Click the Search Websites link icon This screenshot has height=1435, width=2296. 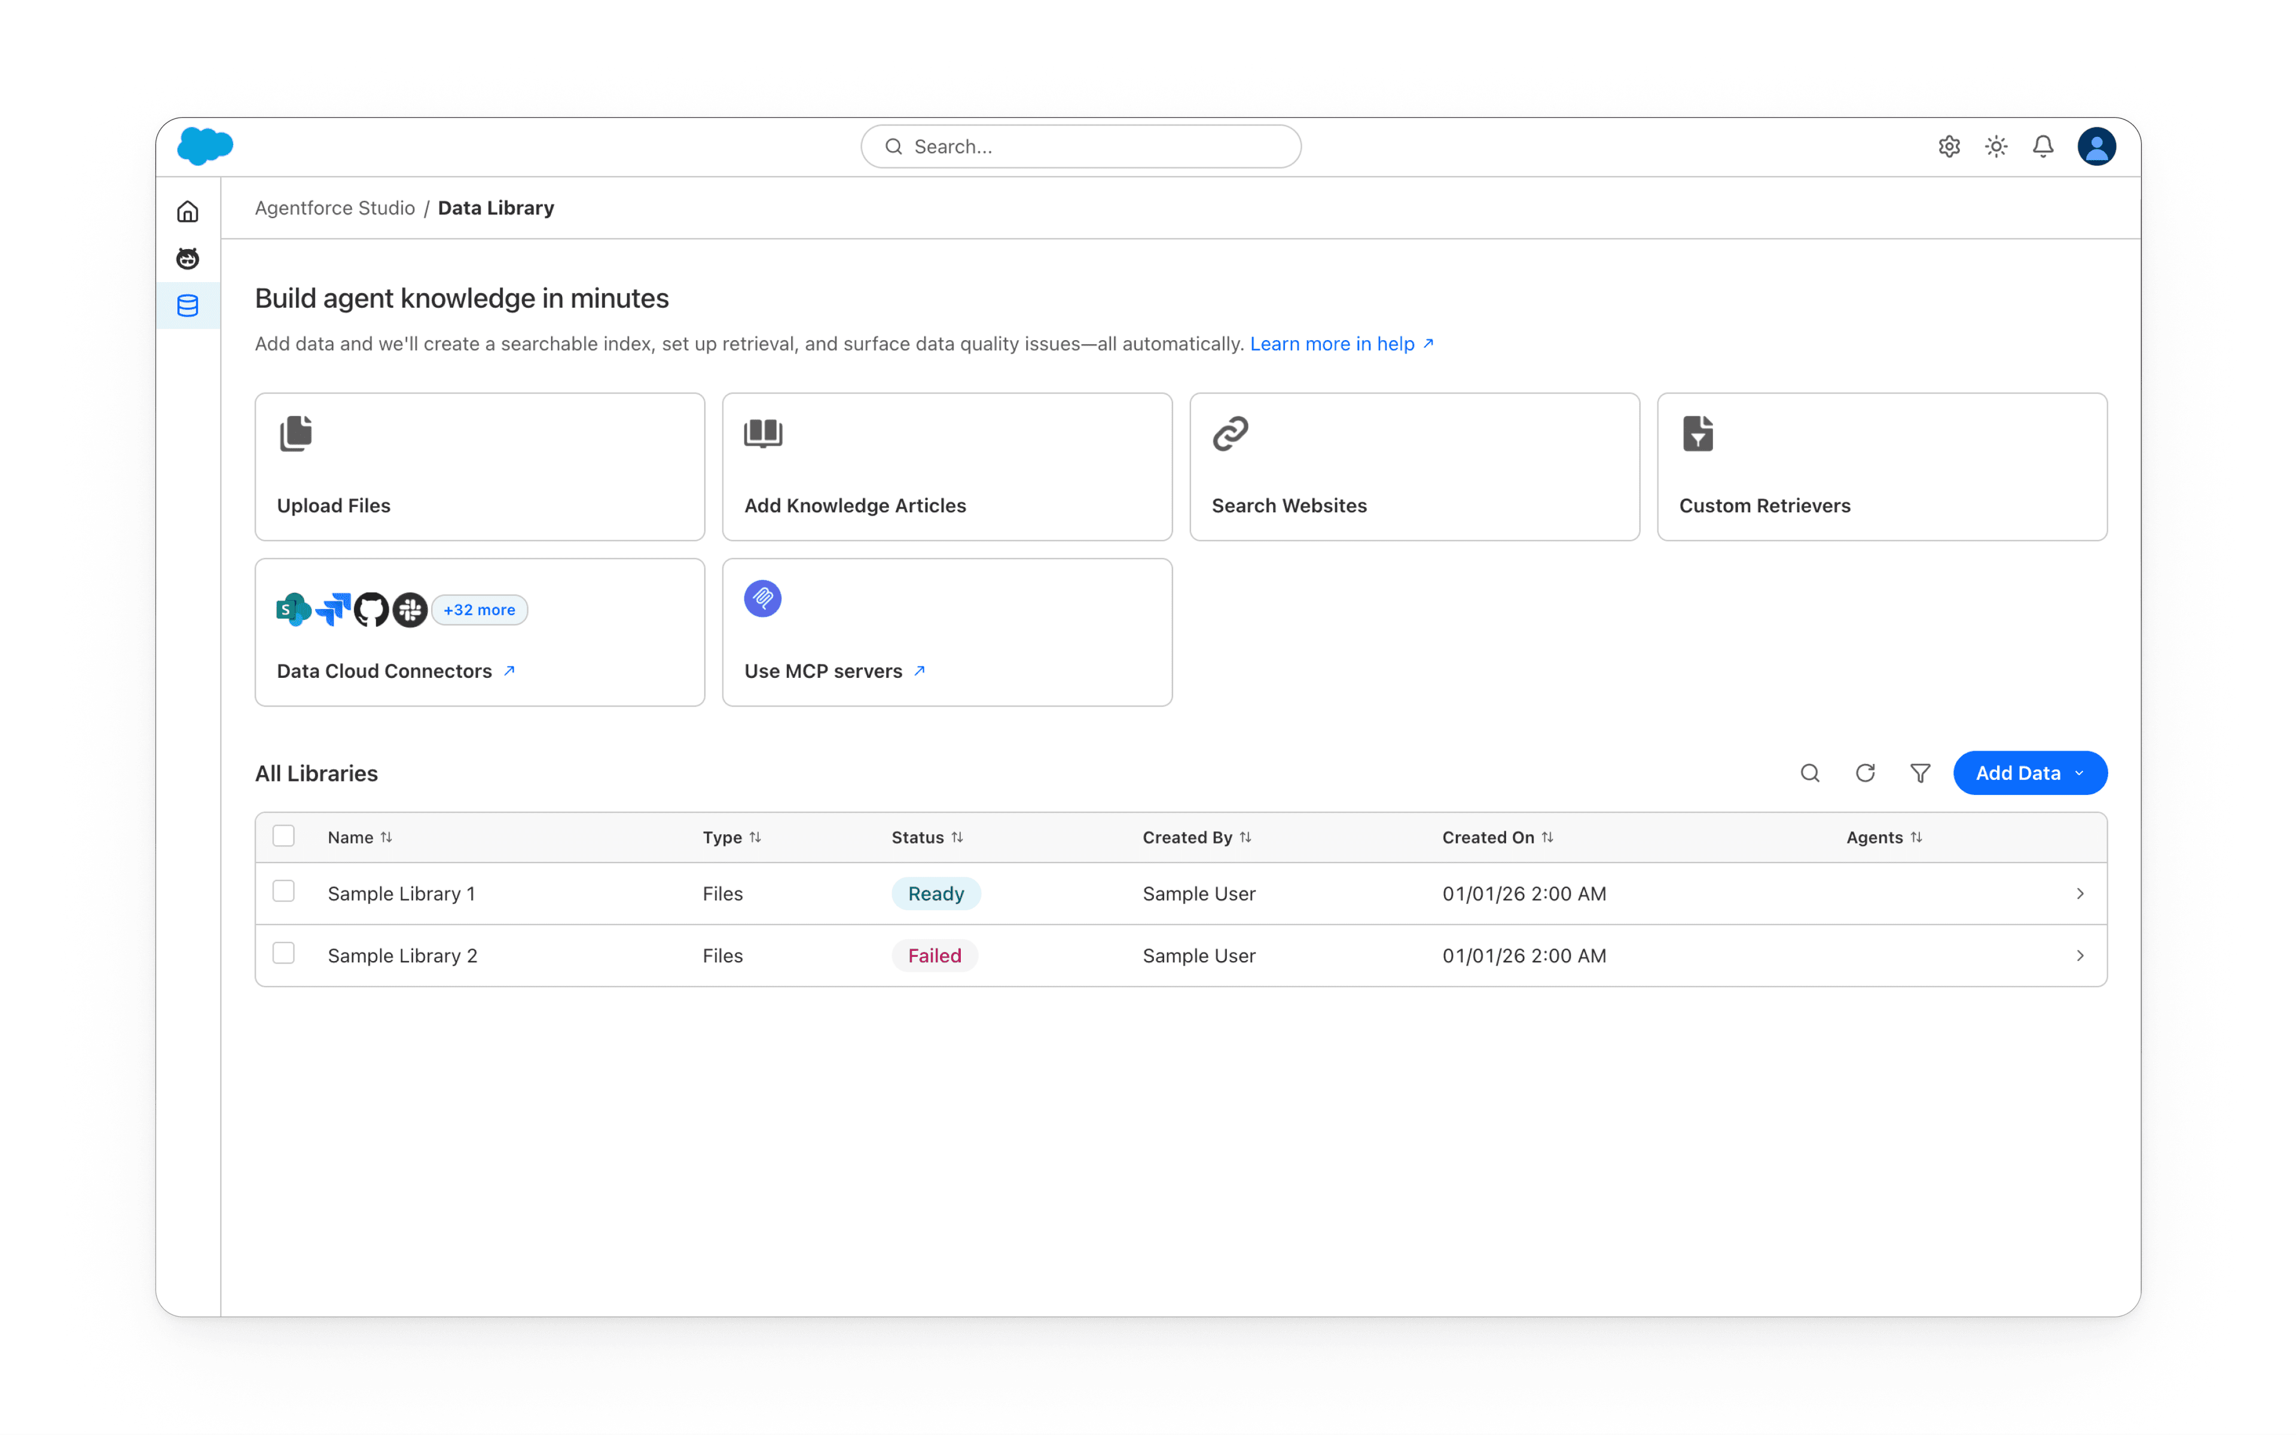click(x=1231, y=434)
